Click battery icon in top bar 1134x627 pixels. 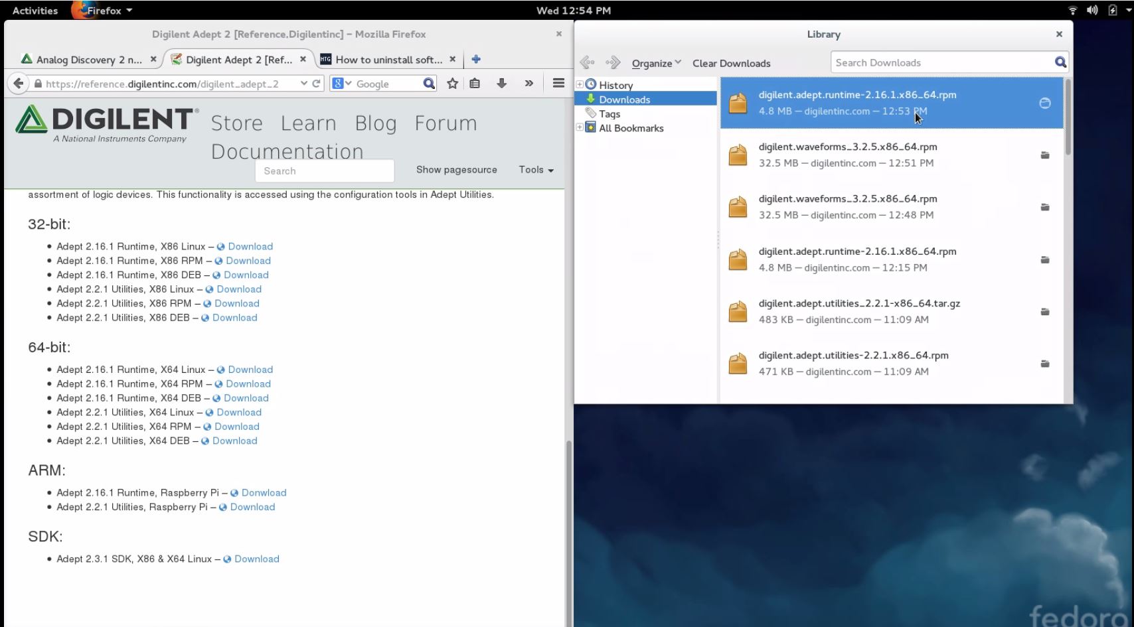pyautogui.click(x=1113, y=10)
